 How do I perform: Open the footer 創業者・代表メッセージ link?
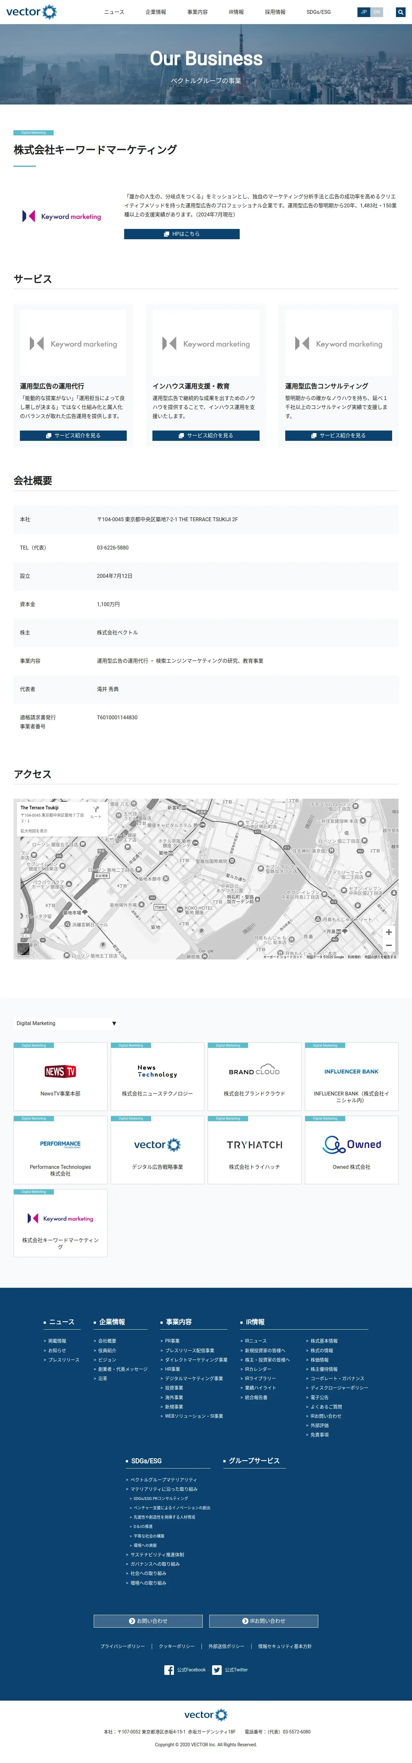pos(122,1369)
